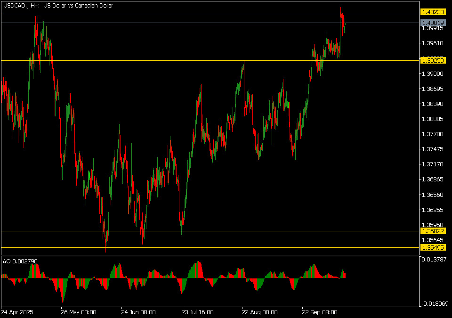Click the 1.39000 price scale value
Image resolution: width=452 pixels, height=318 pixels.
432,74
